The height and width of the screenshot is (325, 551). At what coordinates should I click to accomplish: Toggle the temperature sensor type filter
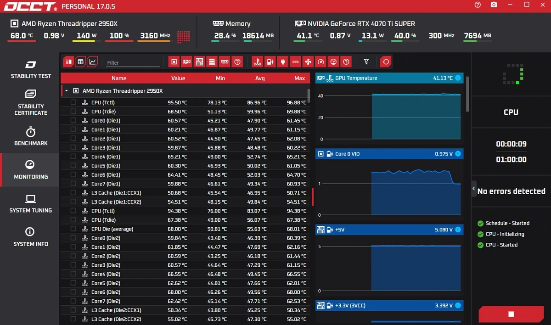coord(258,62)
